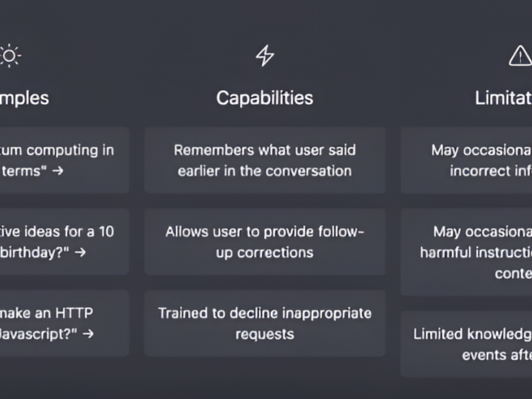The image size is (532, 399).
Task: Click the arrow after 'terms"' example
Action: [x=58, y=171]
